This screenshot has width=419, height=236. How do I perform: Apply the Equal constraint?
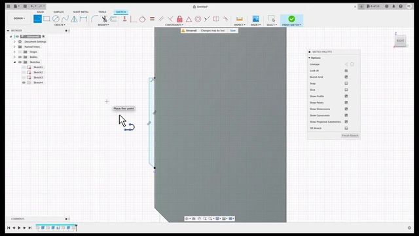152,19
